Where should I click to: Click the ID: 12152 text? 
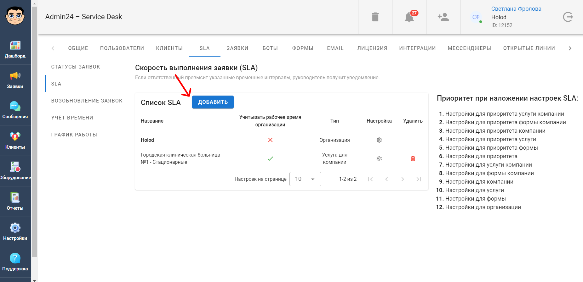pyautogui.click(x=502, y=25)
